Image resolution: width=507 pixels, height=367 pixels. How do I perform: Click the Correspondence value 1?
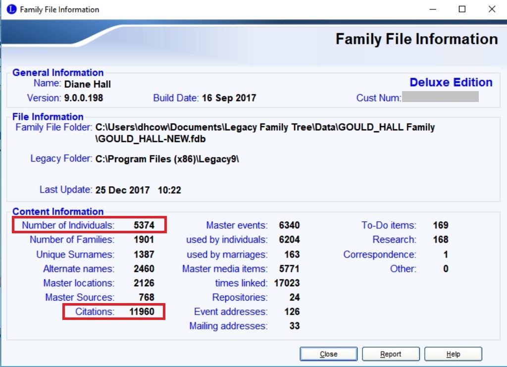446,255
